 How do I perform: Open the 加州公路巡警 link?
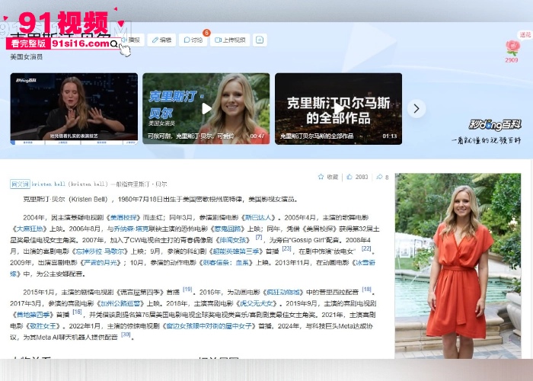(x=120, y=303)
